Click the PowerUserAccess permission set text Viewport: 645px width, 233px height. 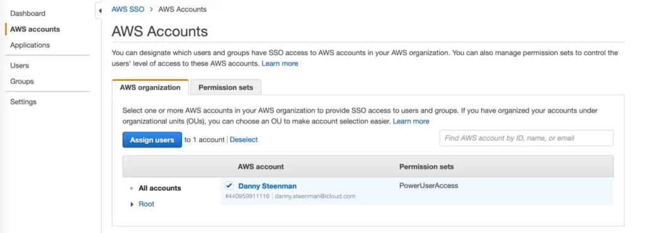[x=428, y=186]
